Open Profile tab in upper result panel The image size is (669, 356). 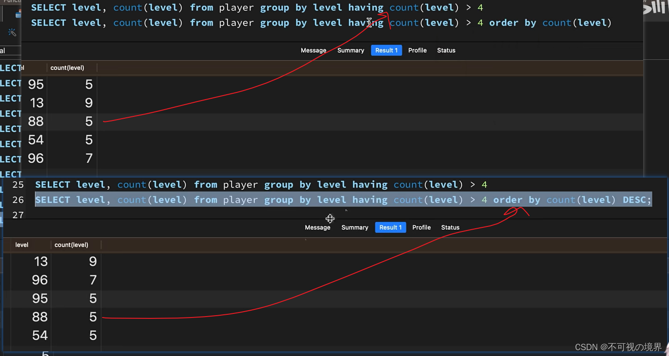click(417, 50)
